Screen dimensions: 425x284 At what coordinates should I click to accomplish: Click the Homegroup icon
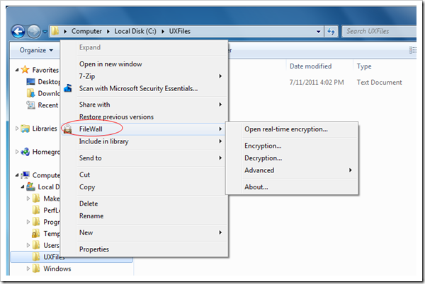point(25,152)
